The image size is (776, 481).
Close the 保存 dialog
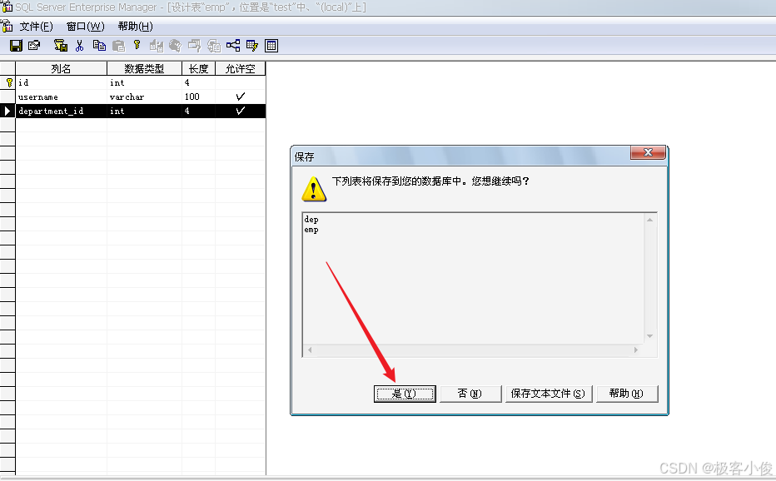click(x=648, y=152)
